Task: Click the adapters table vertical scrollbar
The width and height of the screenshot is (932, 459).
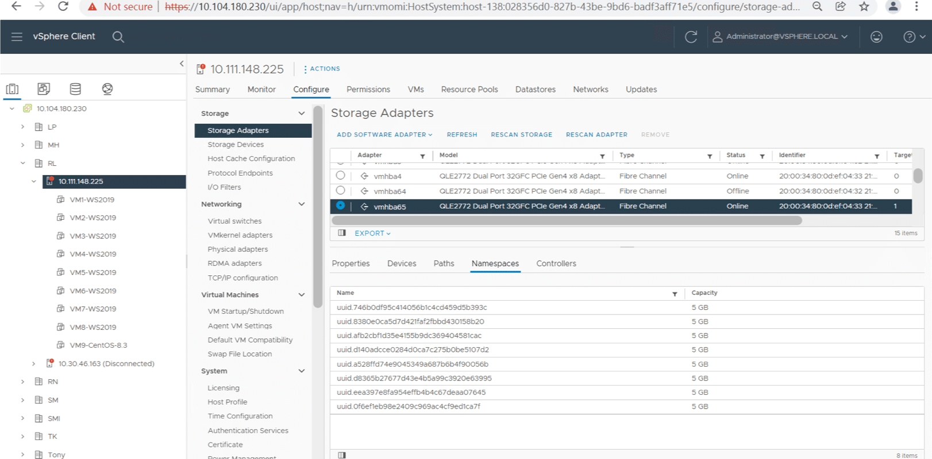Action: (918, 176)
